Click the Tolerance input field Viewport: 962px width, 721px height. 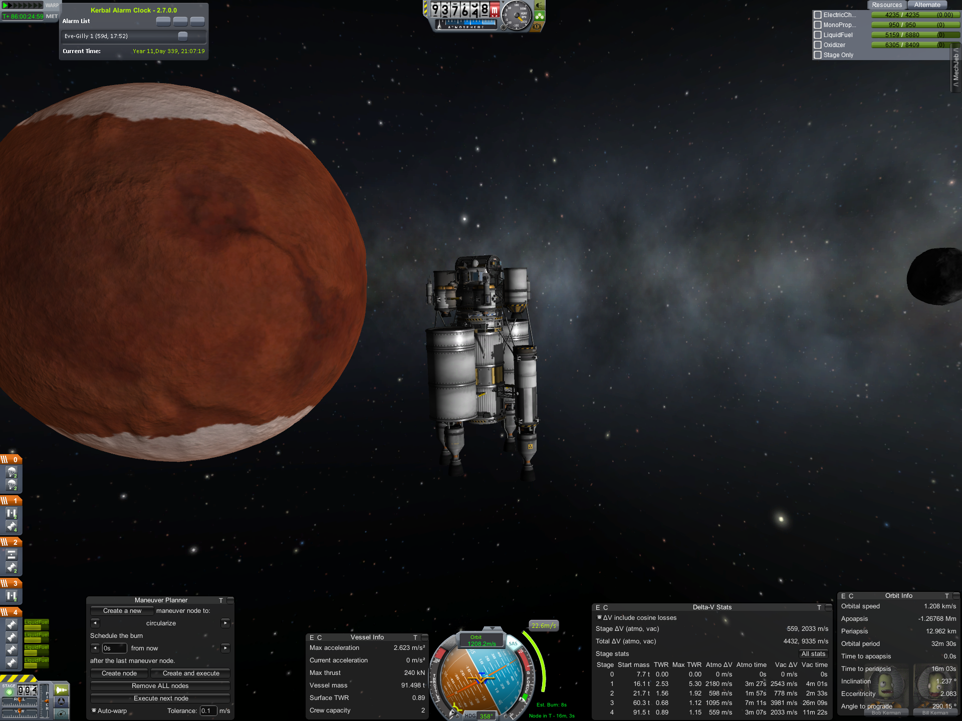[208, 711]
